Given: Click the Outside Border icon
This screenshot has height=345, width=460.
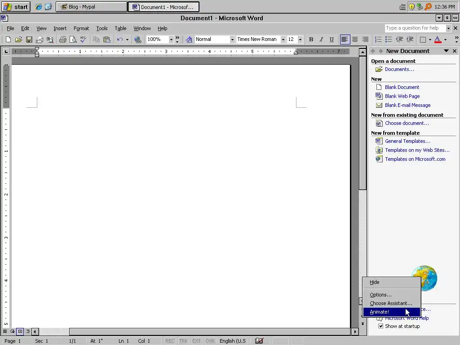Looking at the screenshot, I should pos(423,40).
